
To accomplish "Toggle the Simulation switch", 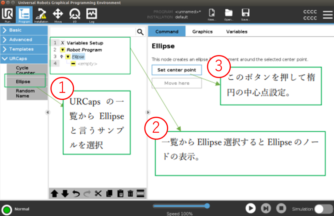I will [324, 209].
